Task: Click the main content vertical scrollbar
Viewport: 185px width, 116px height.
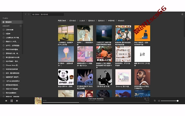Action: [184, 27]
